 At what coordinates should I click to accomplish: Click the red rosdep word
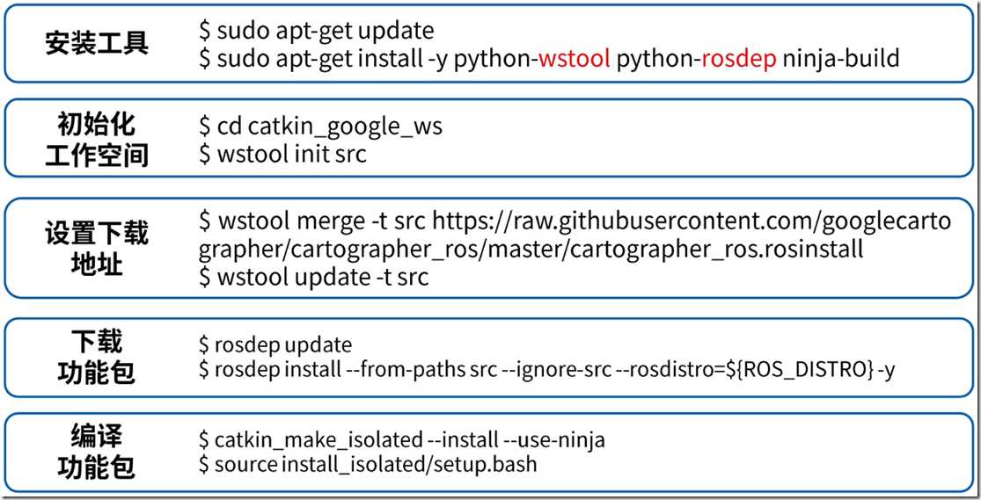point(739,59)
